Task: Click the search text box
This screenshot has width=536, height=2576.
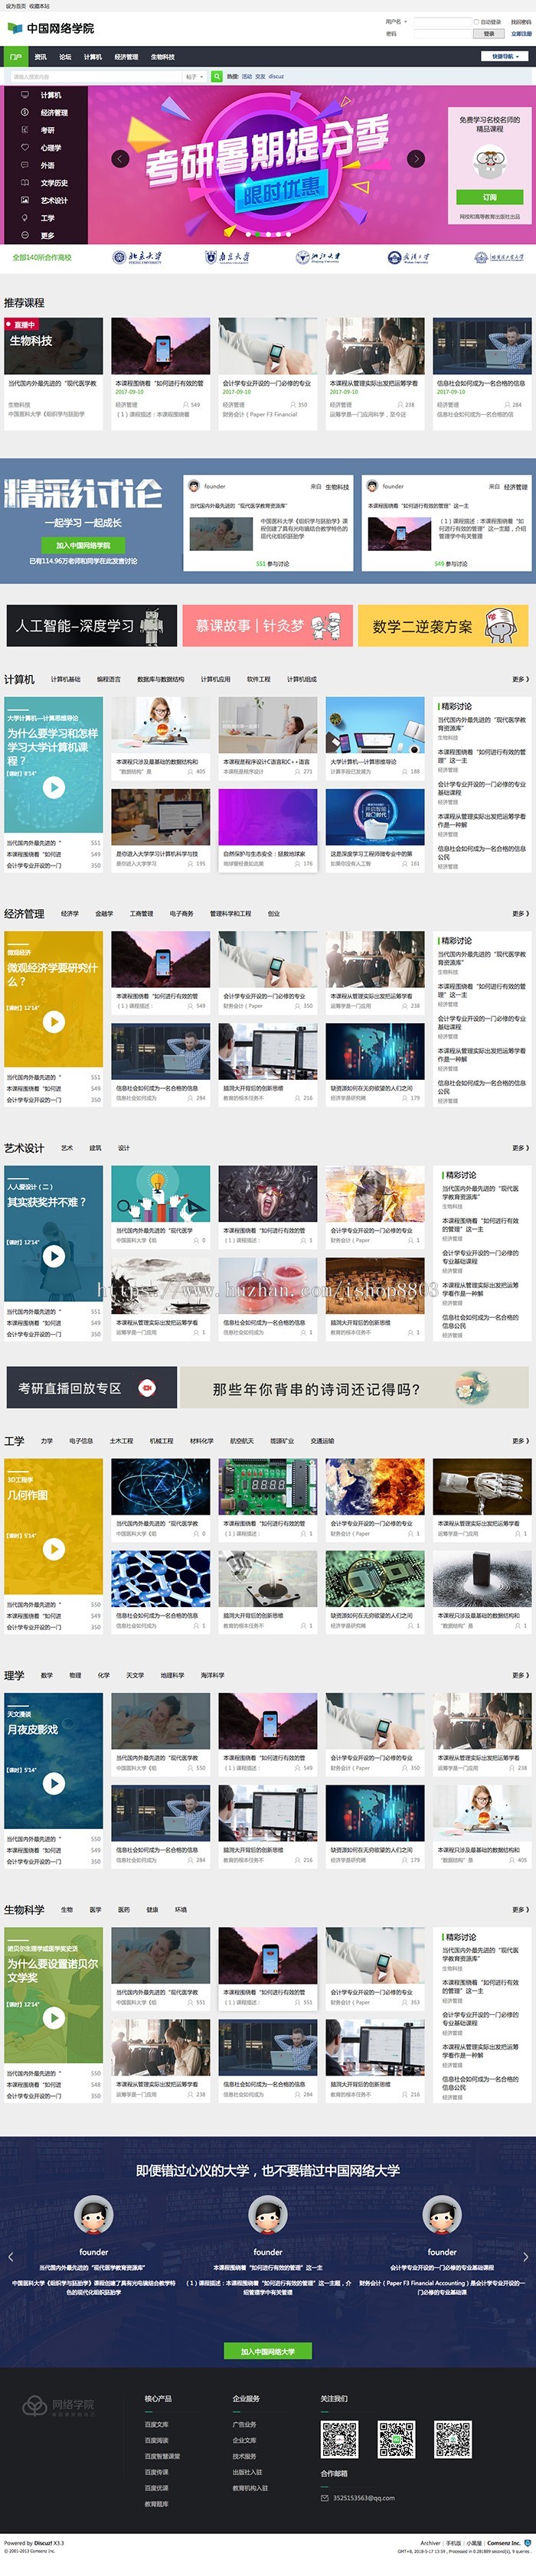Action: coord(95,76)
